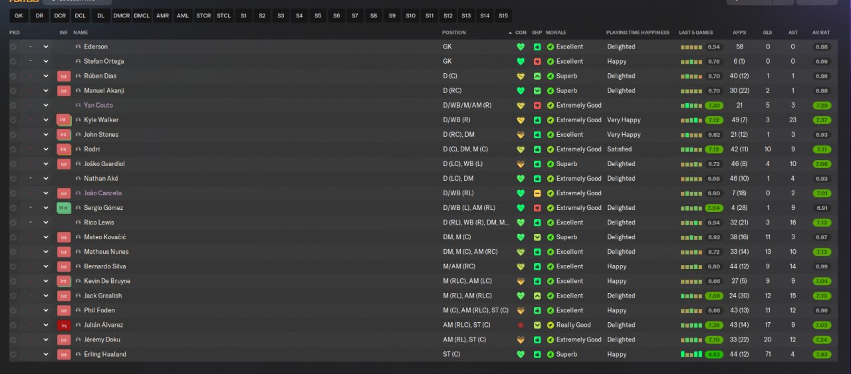
Task: Toggle the picked checkbox for Erling Haaland
Action: (x=13, y=354)
